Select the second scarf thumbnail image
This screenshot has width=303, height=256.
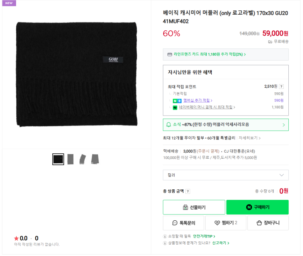[x=70, y=159]
